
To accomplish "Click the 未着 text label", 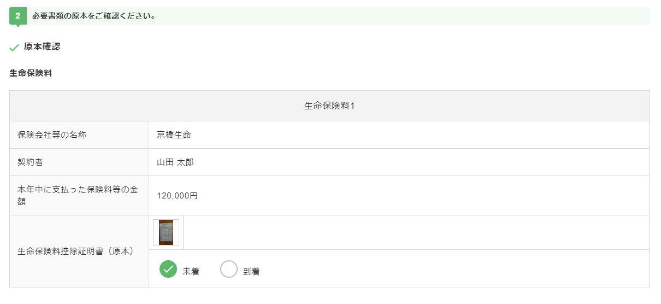I will (x=191, y=271).
